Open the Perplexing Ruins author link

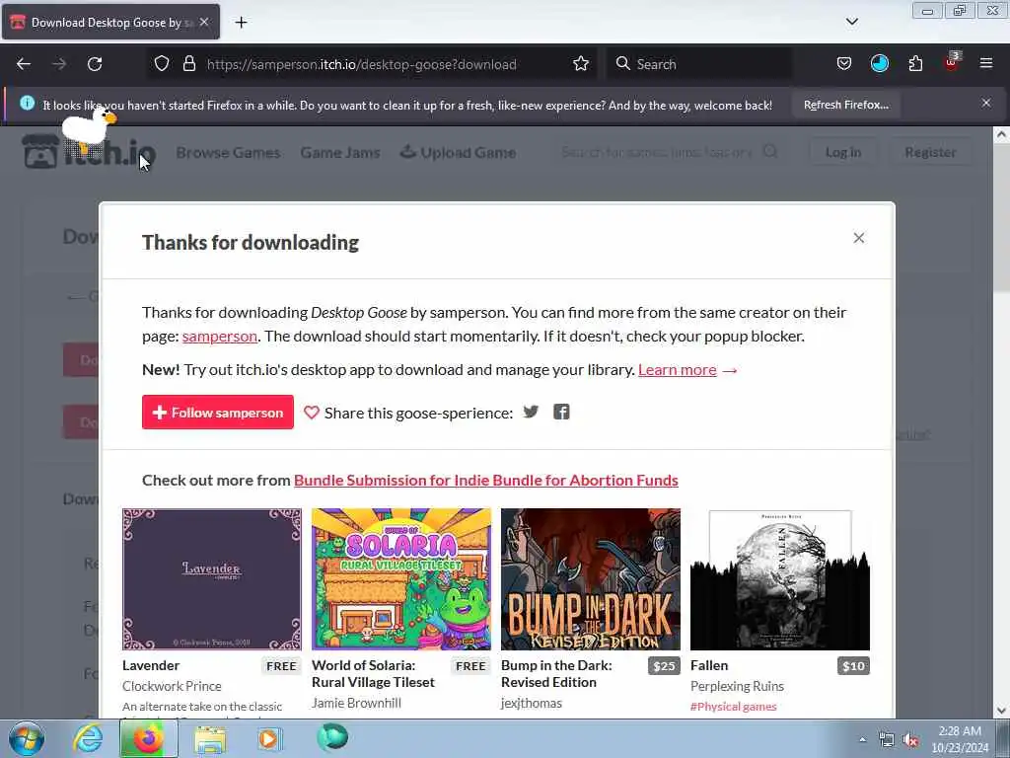737,686
